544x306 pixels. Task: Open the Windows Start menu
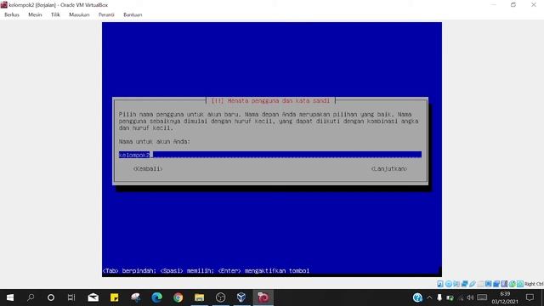click(x=10, y=297)
